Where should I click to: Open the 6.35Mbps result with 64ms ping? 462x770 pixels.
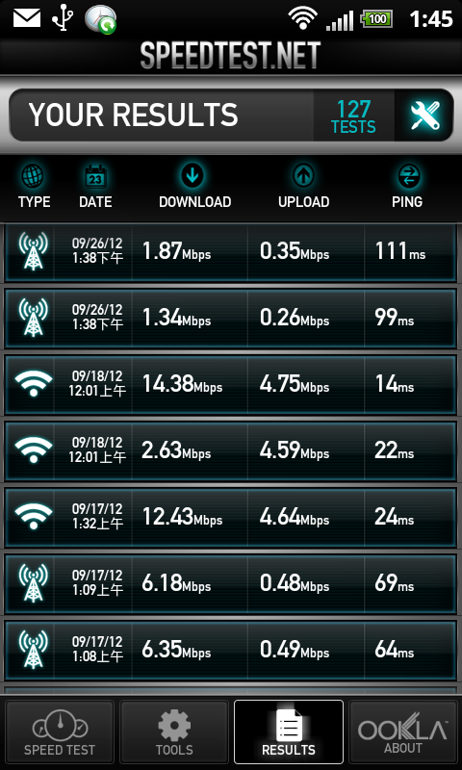click(x=231, y=651)
